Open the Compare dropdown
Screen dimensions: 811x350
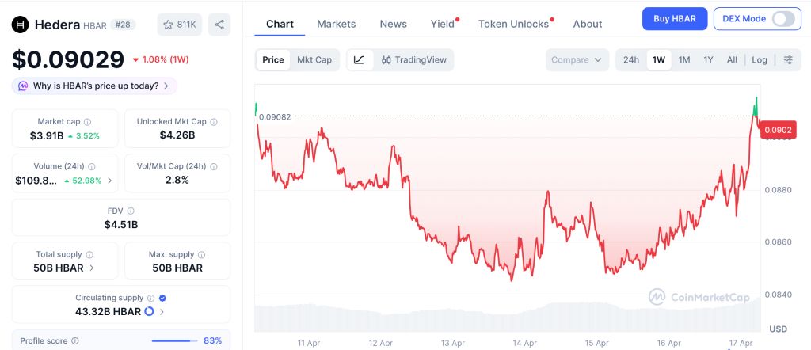577,59
